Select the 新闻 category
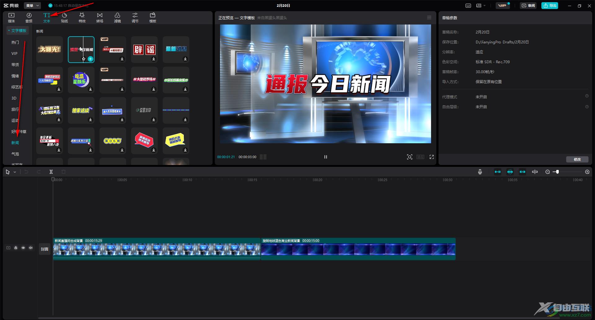595x320 pixels. click(15, 143)
